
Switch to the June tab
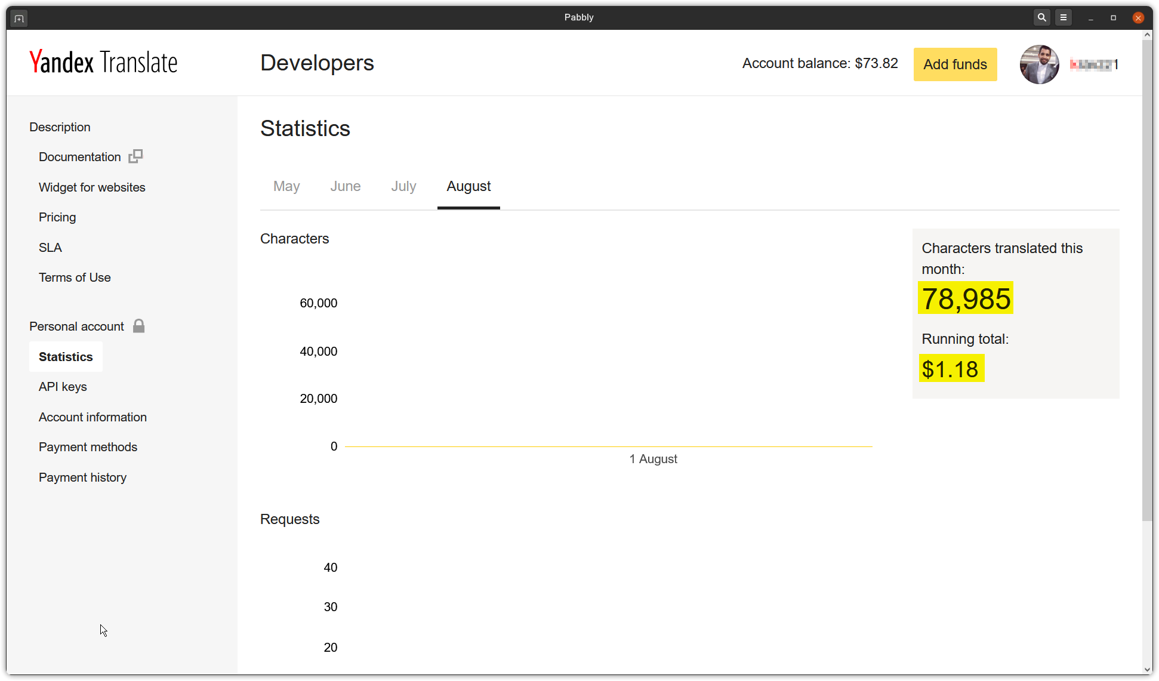[x=346, y=186]
